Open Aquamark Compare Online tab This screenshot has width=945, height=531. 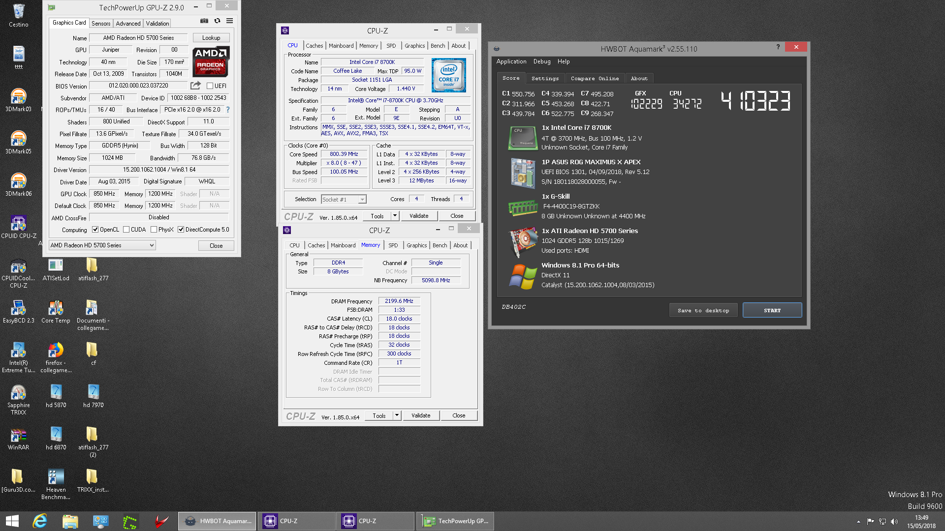[x=595, y=78]
